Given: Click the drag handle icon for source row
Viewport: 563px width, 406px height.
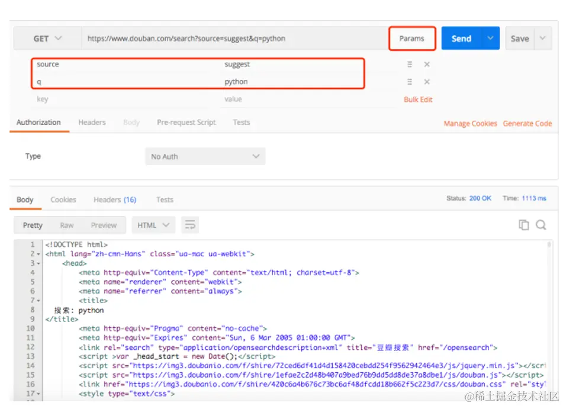Looking at the screenshot, I should click(x=410, y=65).
